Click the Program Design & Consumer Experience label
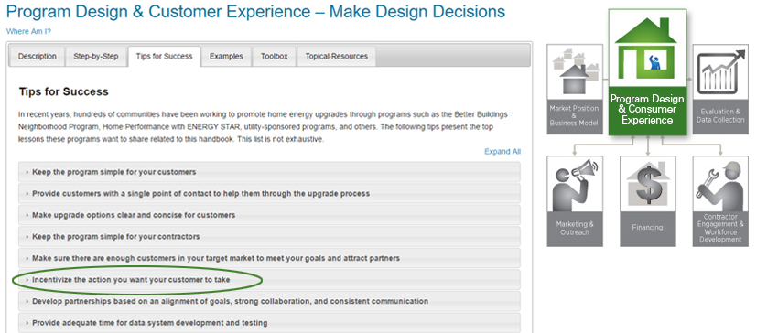Viewport: 778px width, 333px height. coord(647,109)
